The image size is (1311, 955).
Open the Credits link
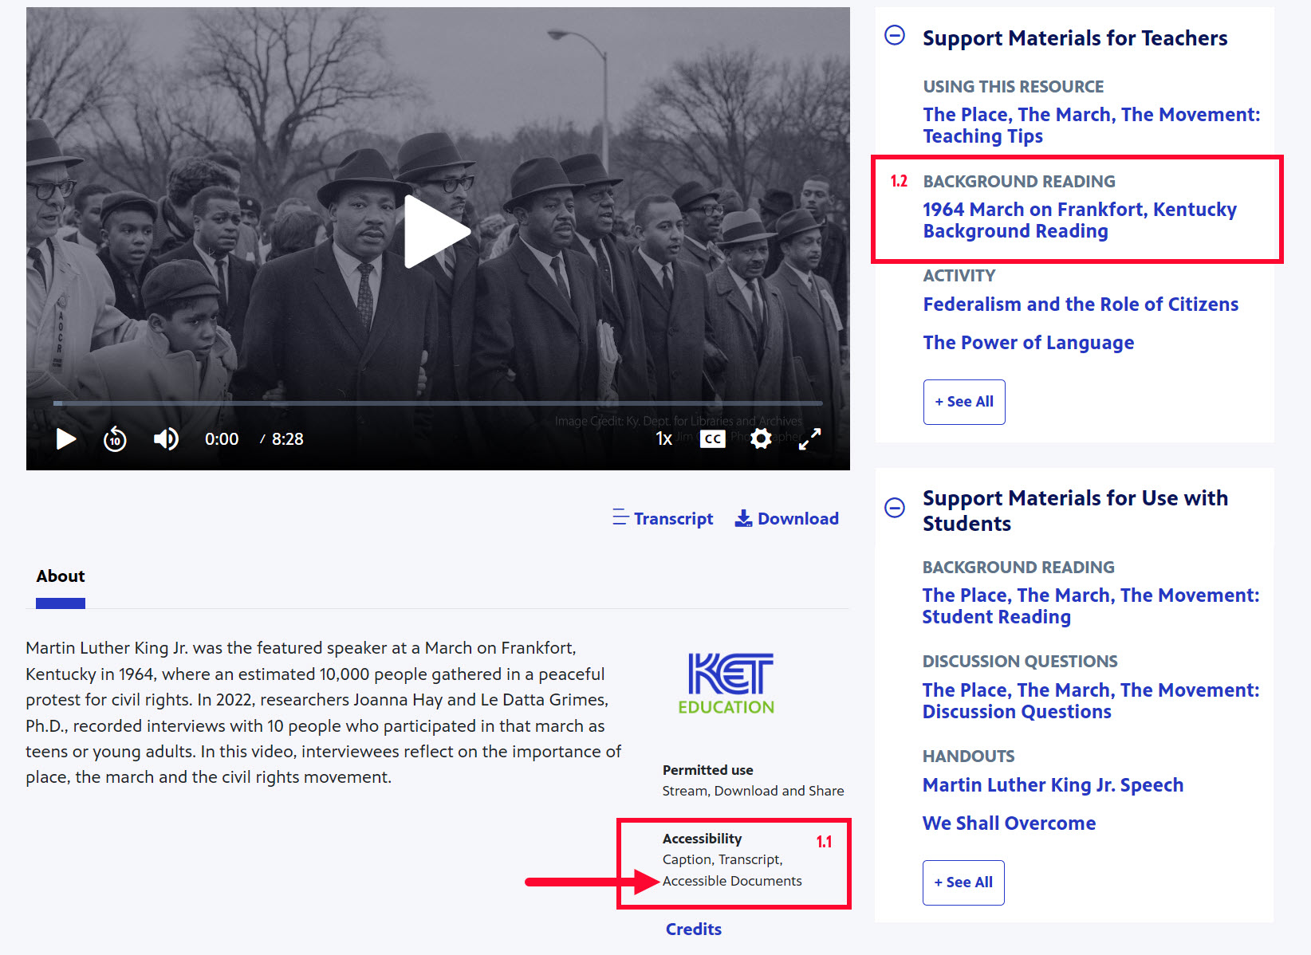(x=694, y=929)
